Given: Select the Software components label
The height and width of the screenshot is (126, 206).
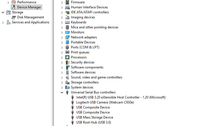Looking at the screenshot, I should (87, 67).
